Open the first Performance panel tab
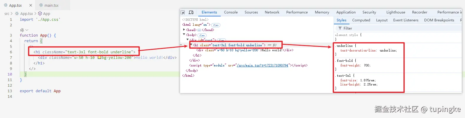This screenshot has width=465, height=118. (x=297, y=12)
